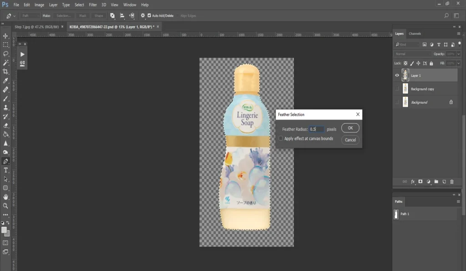The image size is (466, 271).
Task: Select the History Brush tool
Action: 5,116
